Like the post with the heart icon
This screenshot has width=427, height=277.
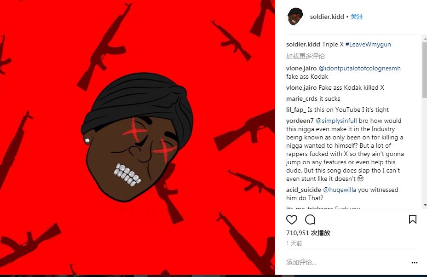coord(291,219)
